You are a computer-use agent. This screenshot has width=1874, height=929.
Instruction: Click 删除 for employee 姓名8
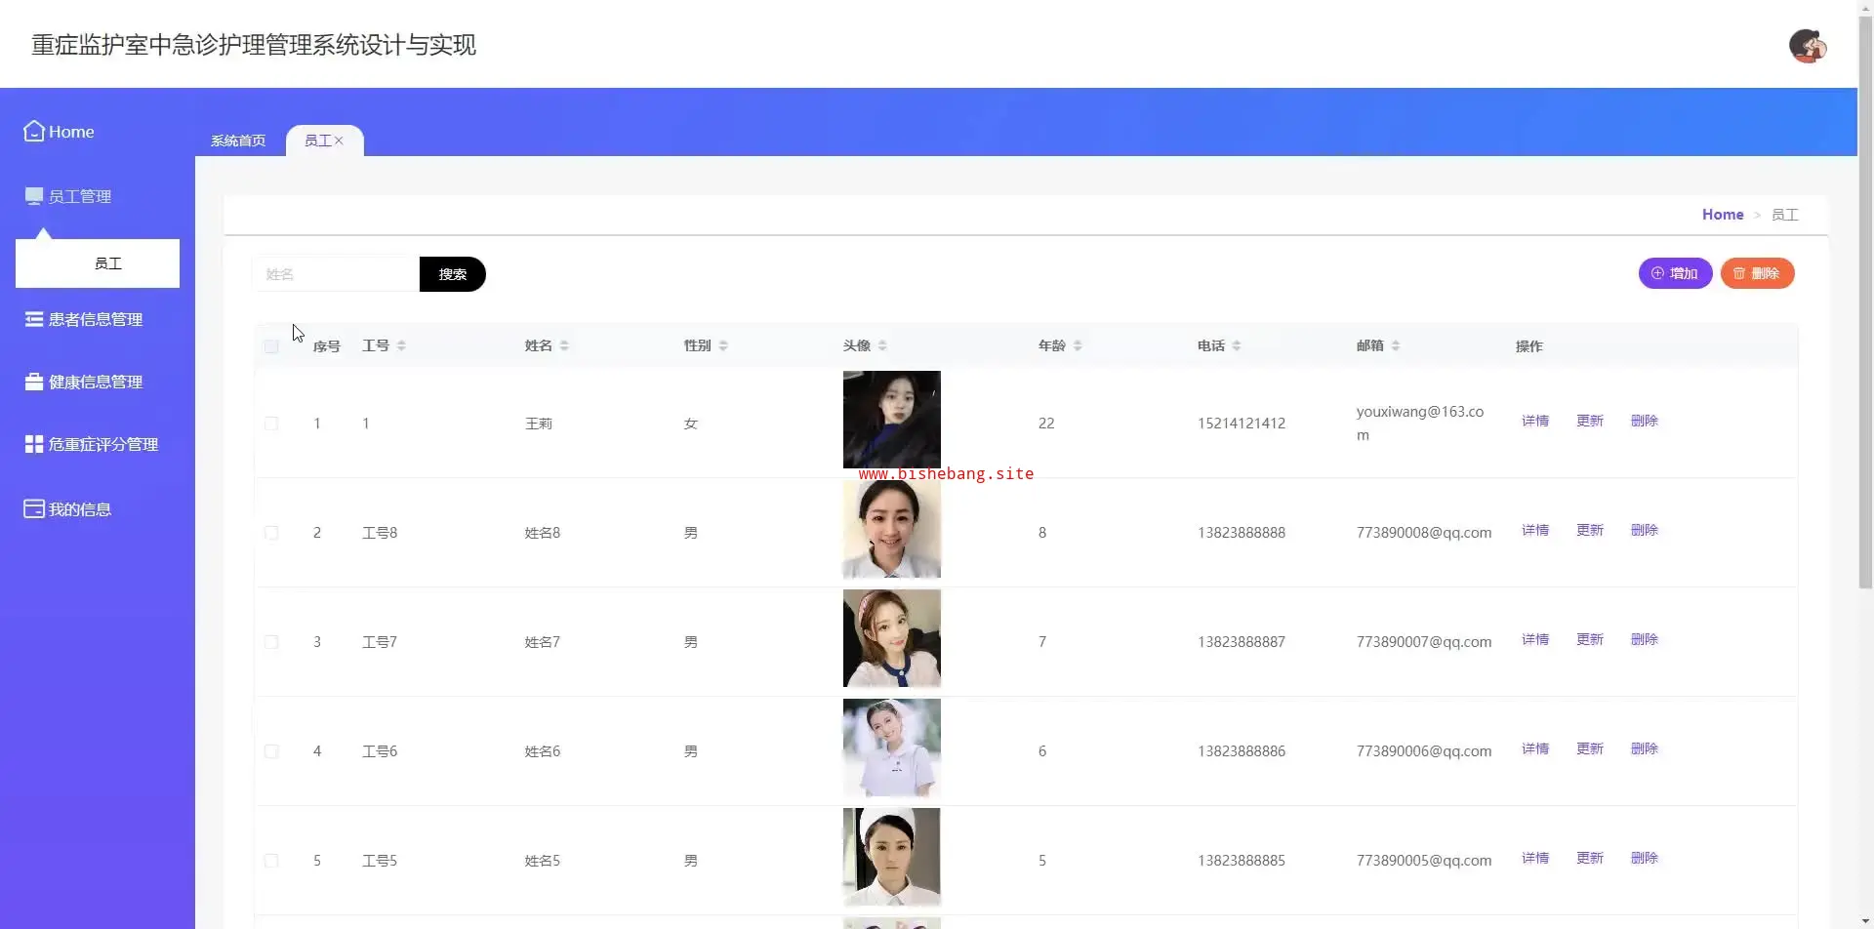click(x=1645, y=530)
